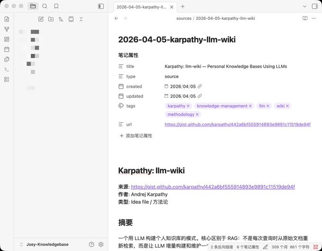Open date picker for created date

tap(166, 87)
